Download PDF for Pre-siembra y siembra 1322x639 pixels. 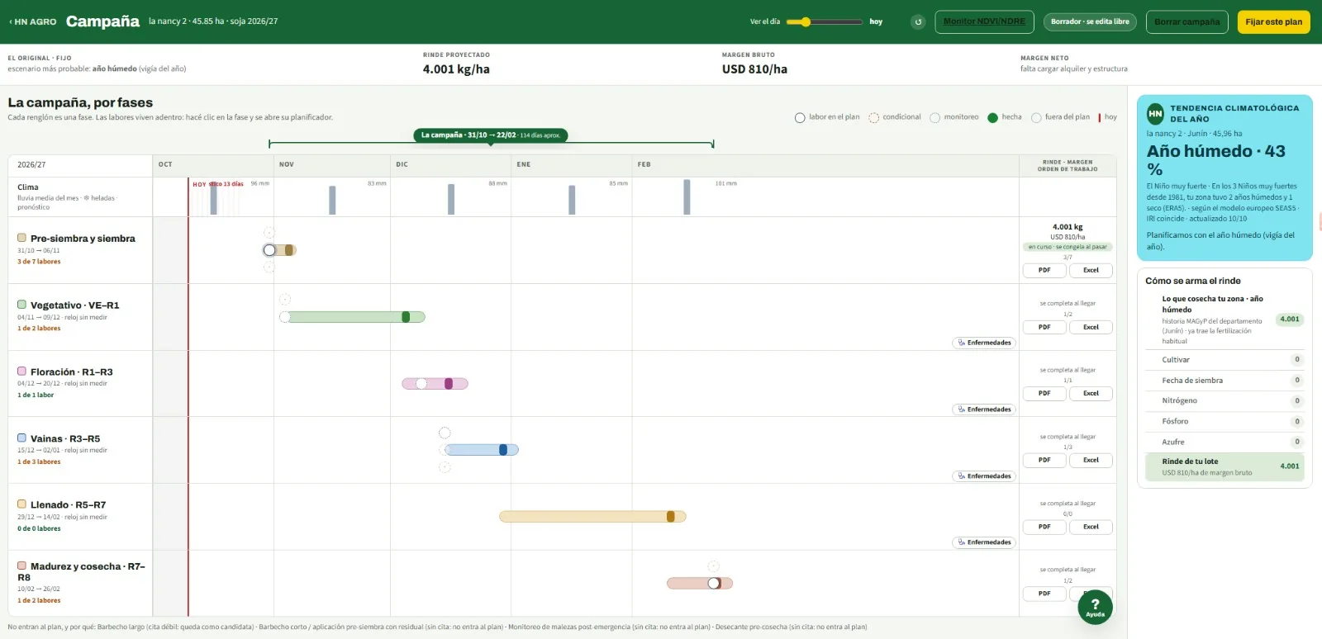(x=1044, y=270)
